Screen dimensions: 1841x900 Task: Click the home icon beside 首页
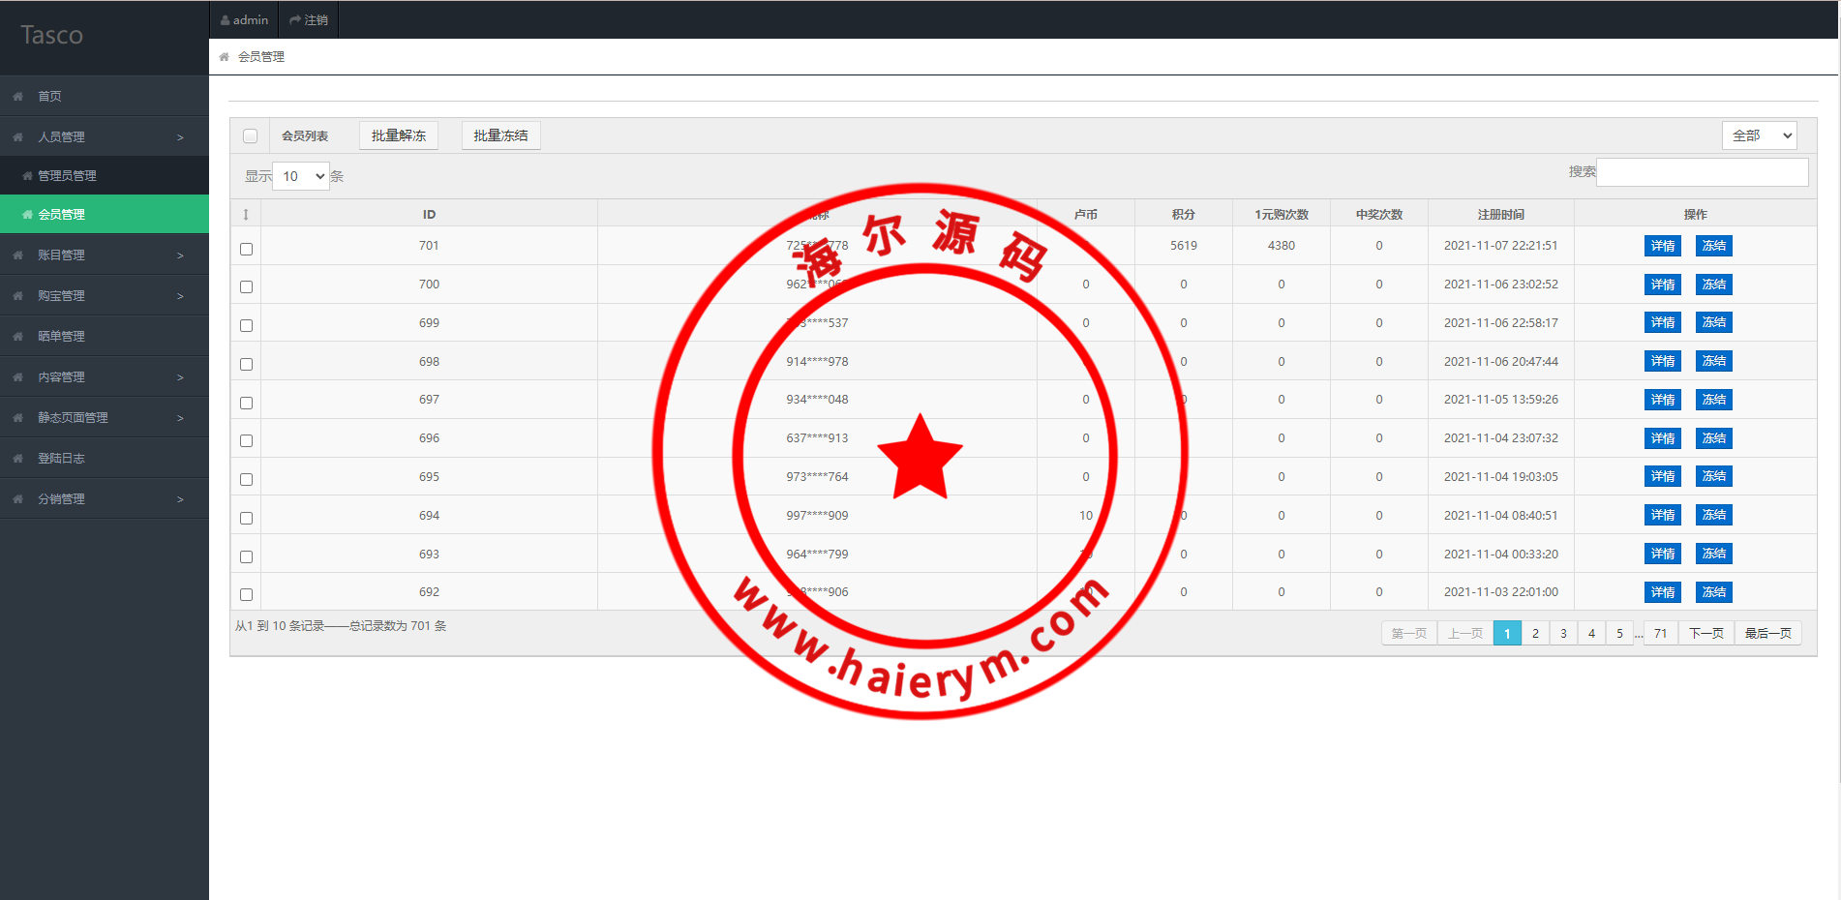coord(18,97)
